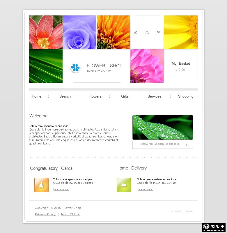
Task: Click the orange gerbera thumbnail
Action: click(x=113, y=32)
